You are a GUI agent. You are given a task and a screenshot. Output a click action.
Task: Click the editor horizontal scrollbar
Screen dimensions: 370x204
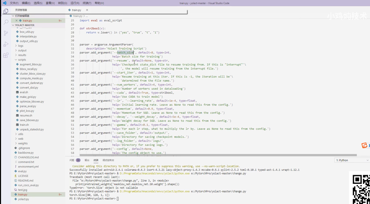pos(218,155)
